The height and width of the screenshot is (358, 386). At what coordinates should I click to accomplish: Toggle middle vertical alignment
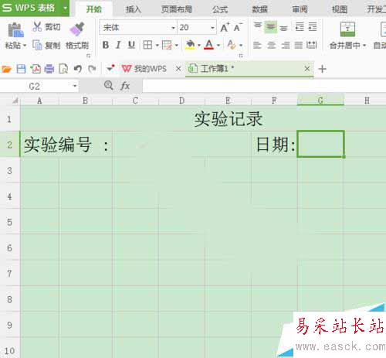click(x=270, y=26)
